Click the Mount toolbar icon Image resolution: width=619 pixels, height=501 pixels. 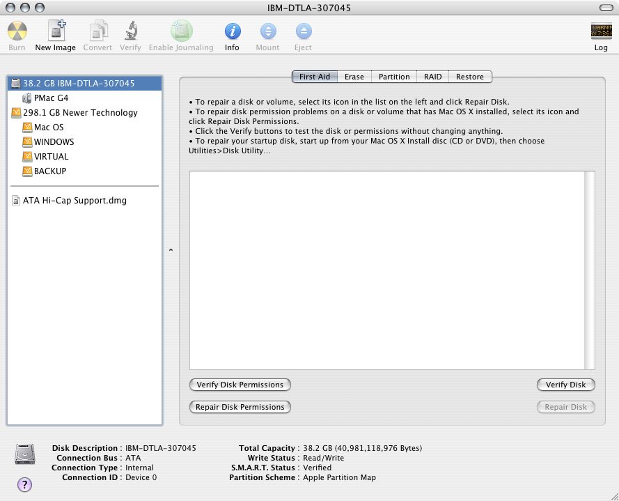click(268, 31)
